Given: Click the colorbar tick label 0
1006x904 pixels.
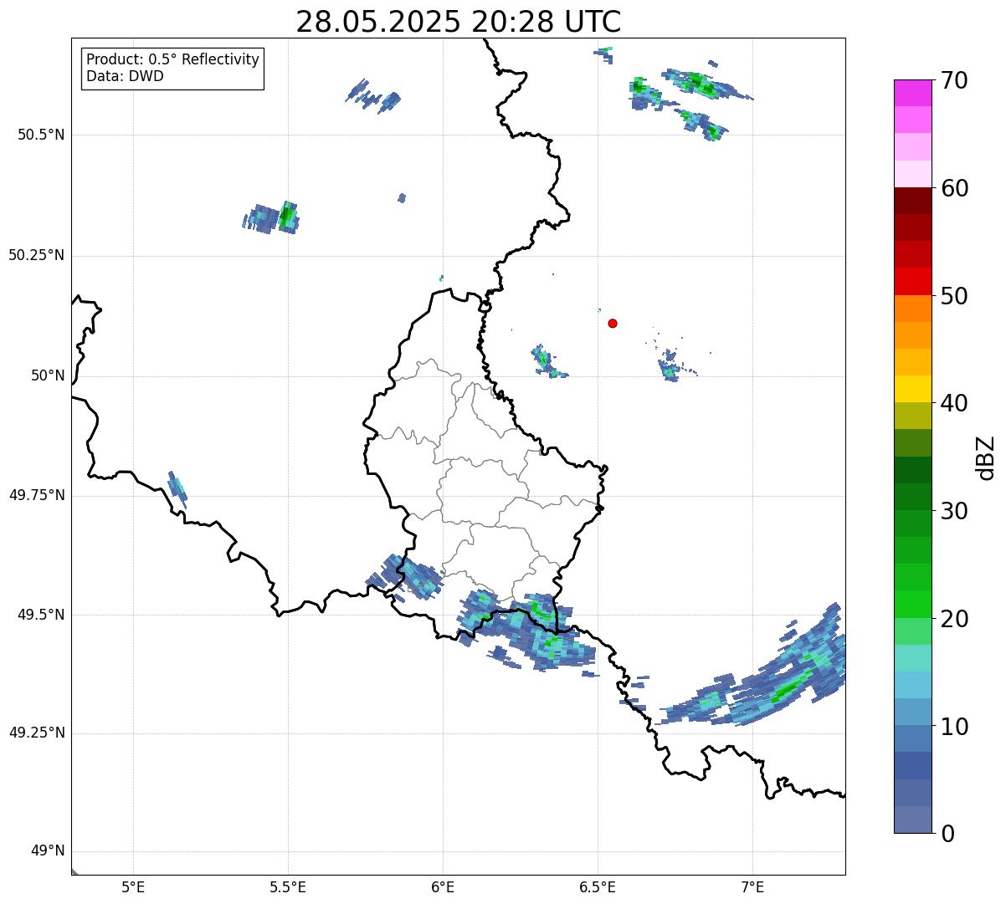Looking at the screenshot, I should (947, 834).
